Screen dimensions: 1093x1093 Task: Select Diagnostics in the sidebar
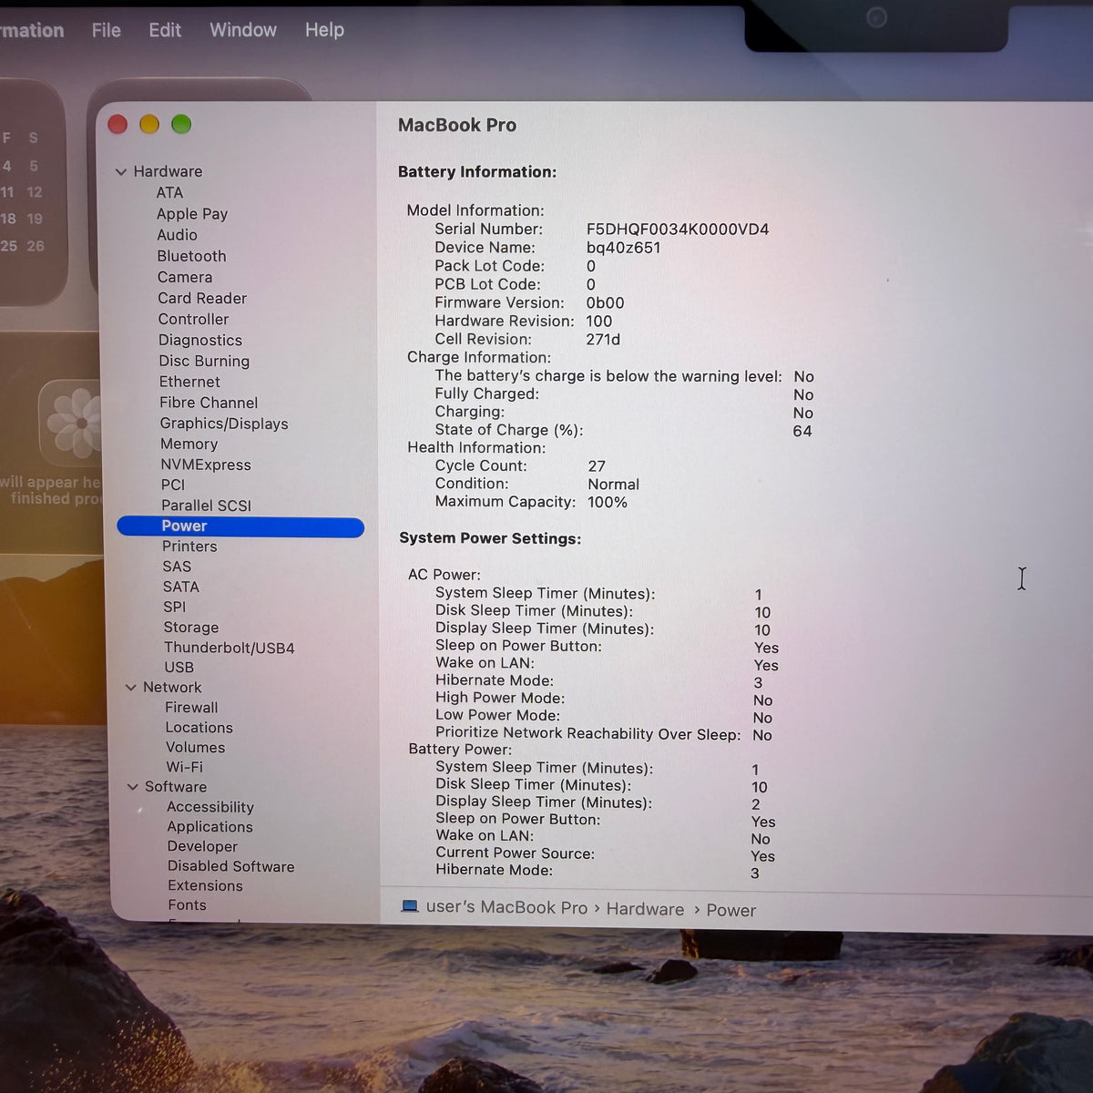[x=200, y=340]
